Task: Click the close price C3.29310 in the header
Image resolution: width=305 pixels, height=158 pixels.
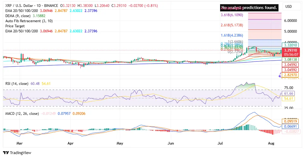Action: click(x=119, y=6)
